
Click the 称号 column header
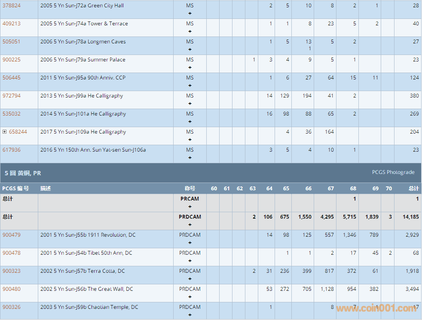pyautogui.click(x=190, y=189)
